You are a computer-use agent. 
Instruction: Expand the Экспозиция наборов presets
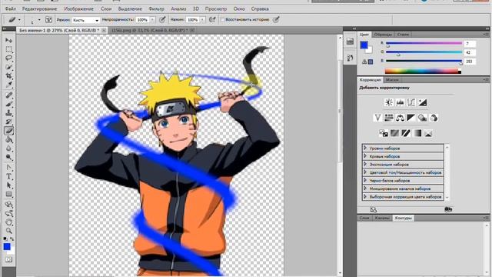tap(365, 164)
